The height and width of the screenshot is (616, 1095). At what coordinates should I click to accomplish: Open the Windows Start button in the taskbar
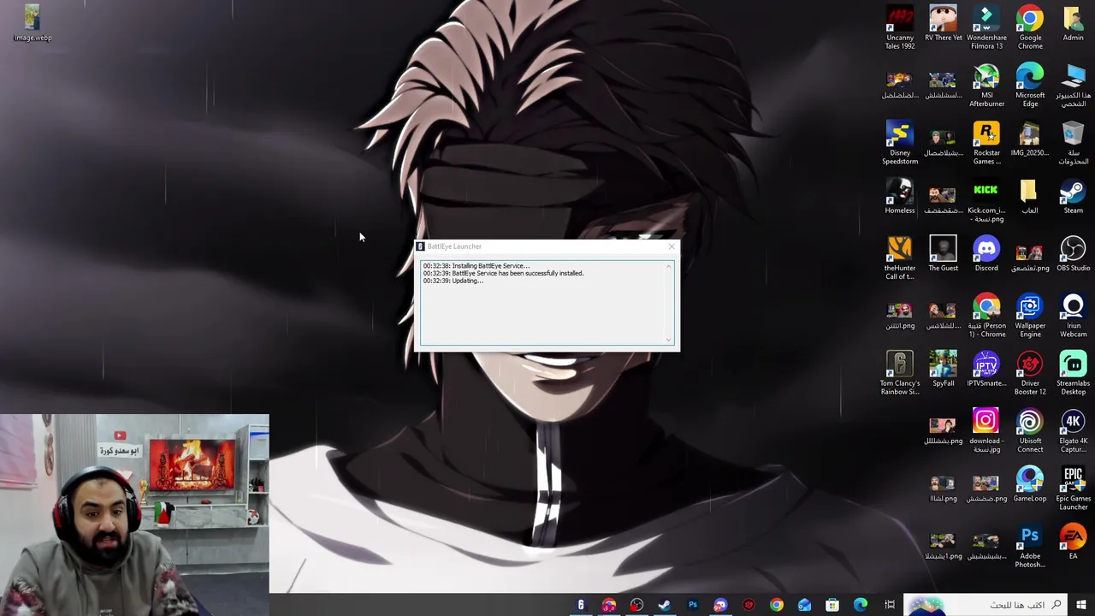click(x=1081, y=605)
